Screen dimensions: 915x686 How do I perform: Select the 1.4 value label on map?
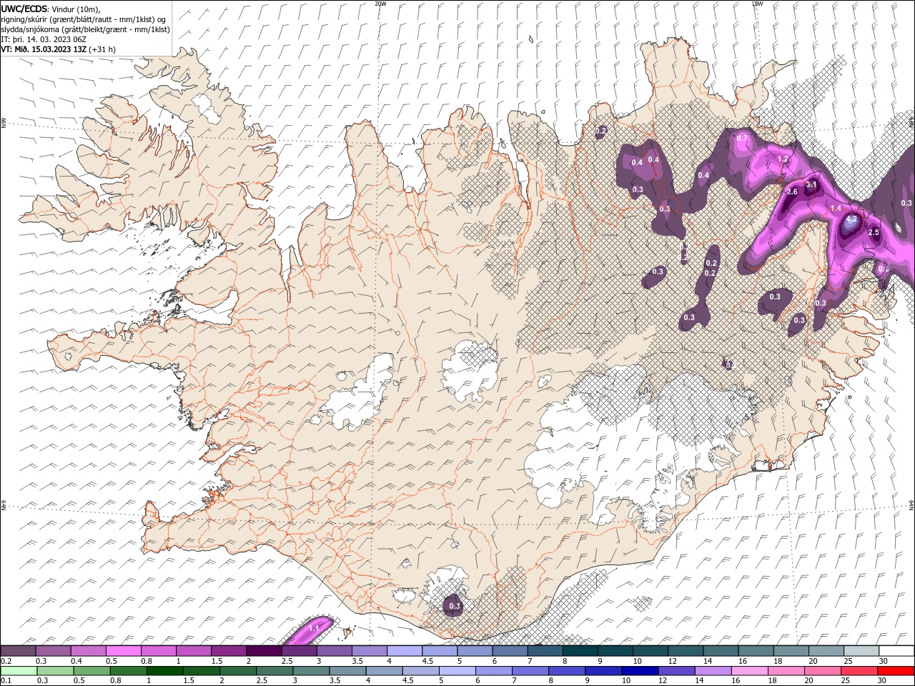click(x=836, y=208)
